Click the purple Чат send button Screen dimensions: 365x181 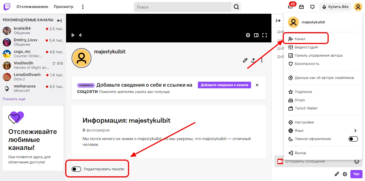coord(356,174)
